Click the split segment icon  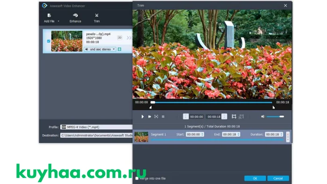point(241,117)
